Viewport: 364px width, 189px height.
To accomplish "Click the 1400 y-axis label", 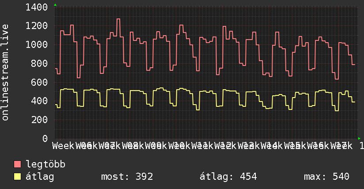I will pos(37,7).
